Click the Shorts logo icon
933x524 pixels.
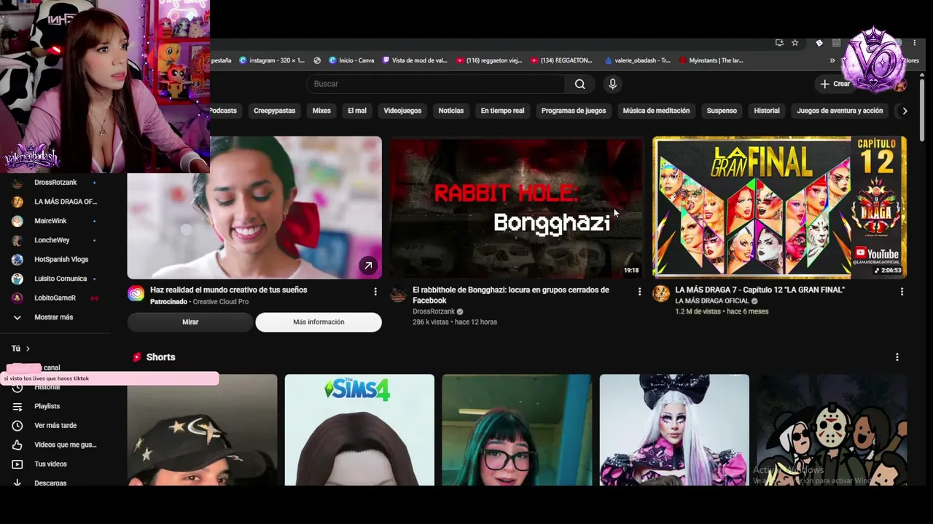pyautogui.click(x=136, y=357)
